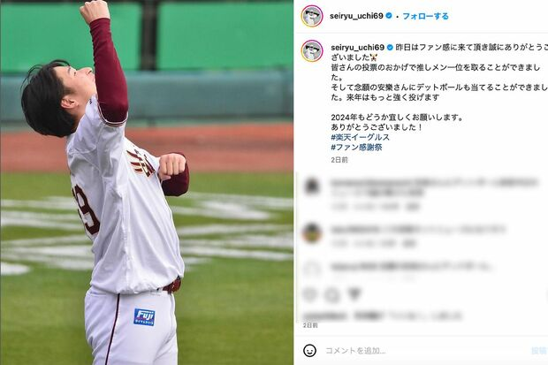Click the profile avatar in post header
Image resolution: width=548 pixels, height=365 pixels.
(x=312, y=16)
